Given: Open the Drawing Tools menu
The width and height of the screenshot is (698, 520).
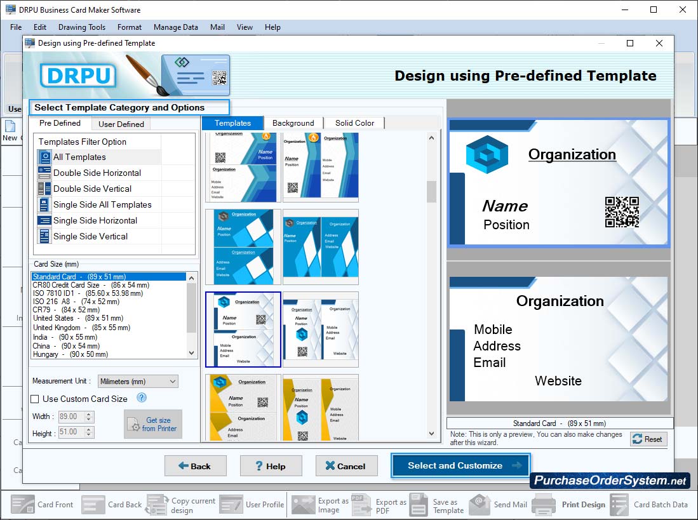Looking at the screenshot, I should (x=82, y=27).
